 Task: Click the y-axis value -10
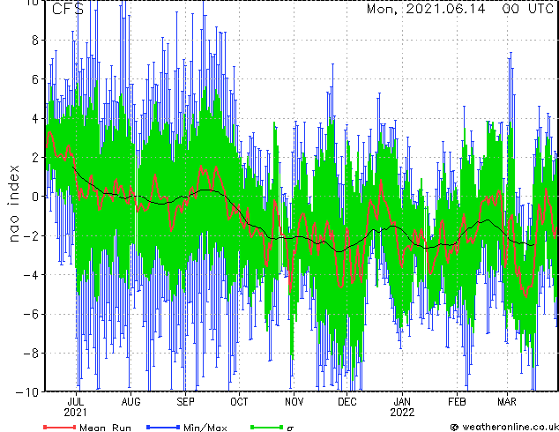point(27,391)
